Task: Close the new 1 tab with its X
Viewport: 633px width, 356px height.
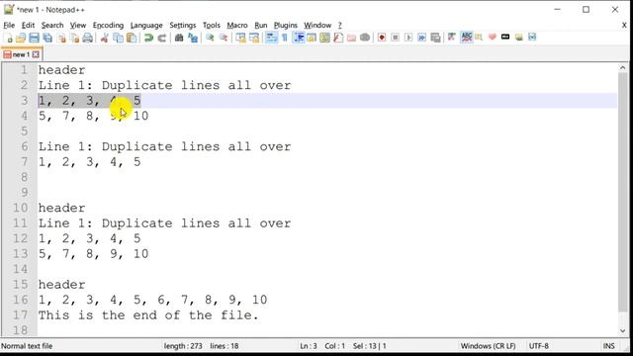Action: pos(36,54)
